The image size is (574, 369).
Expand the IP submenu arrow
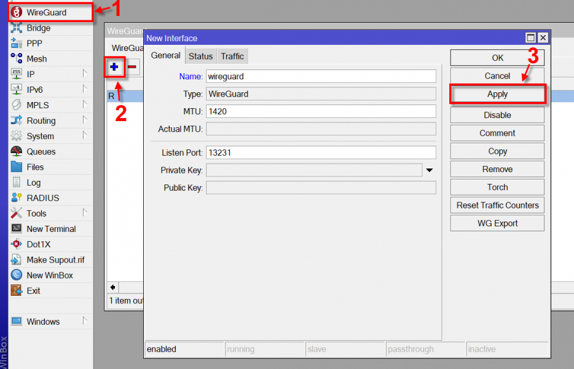coord(85,74)
